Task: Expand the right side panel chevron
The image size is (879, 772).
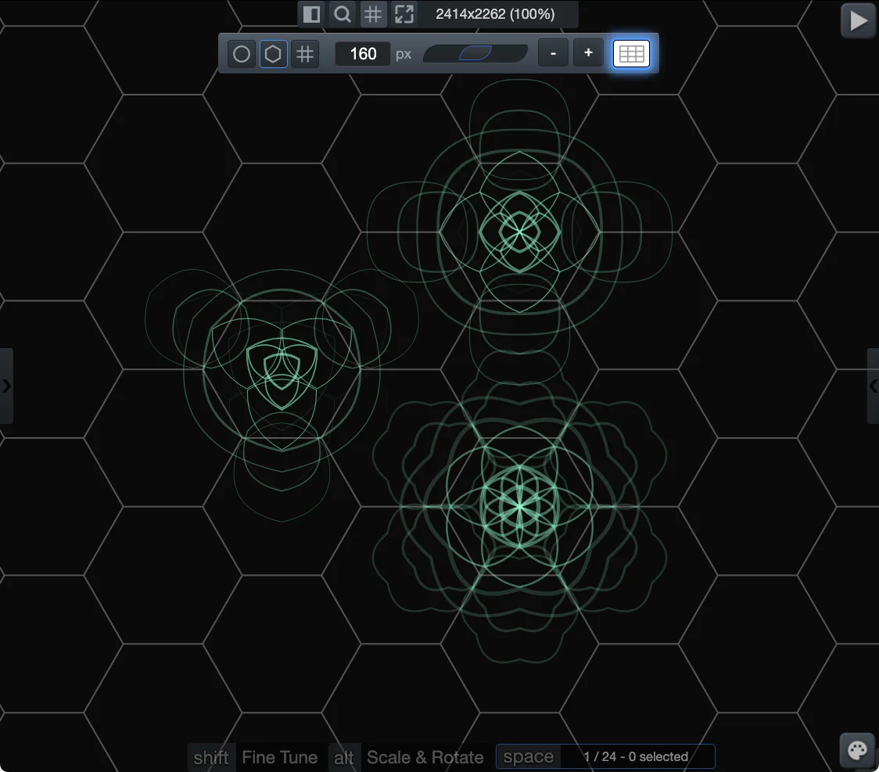Action: 873,386
